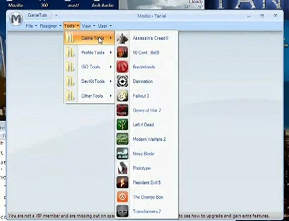Viewport: 289px width, 221px height.
Task: Click the Game Tools folder icon
Action: [70, 38]
